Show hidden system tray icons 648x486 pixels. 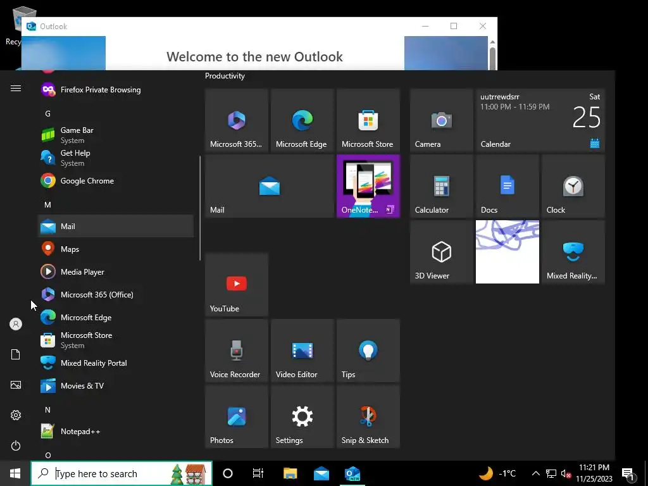pos(535,473)
